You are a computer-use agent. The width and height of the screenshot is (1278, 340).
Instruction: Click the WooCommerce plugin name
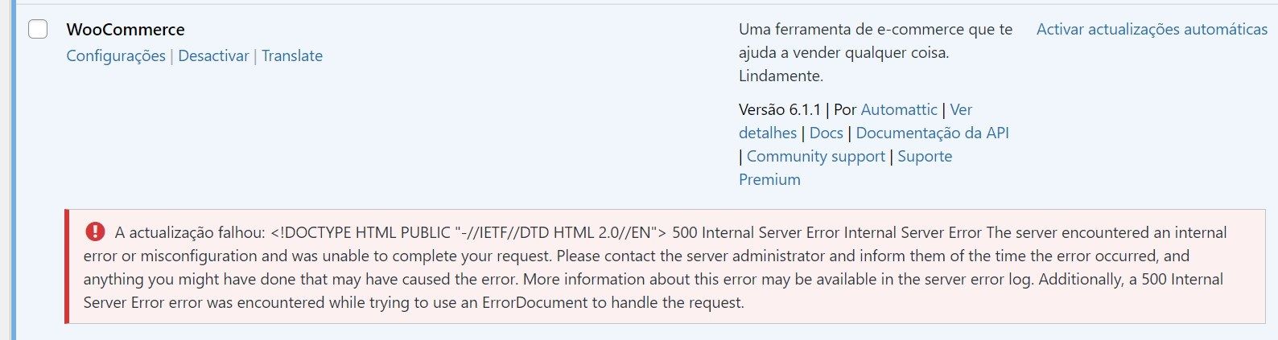point(126,29)
